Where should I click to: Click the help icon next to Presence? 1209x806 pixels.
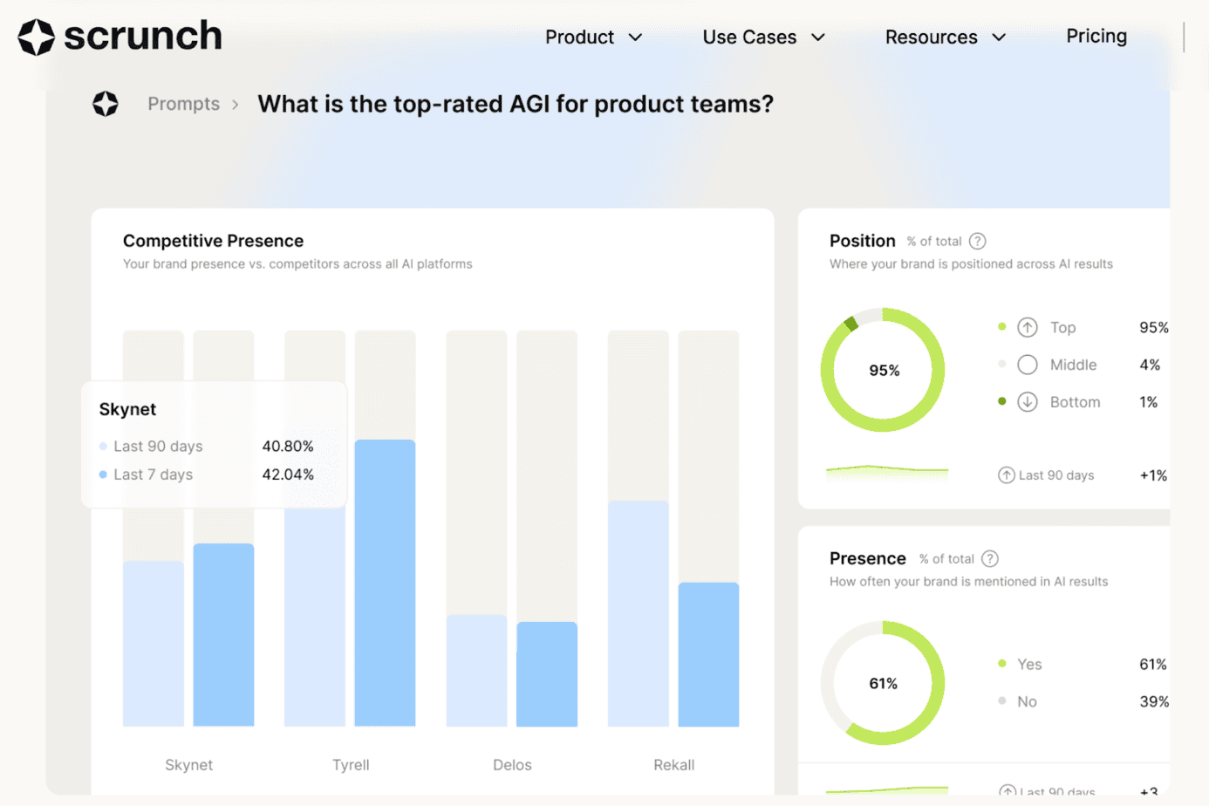coord(990,558)
